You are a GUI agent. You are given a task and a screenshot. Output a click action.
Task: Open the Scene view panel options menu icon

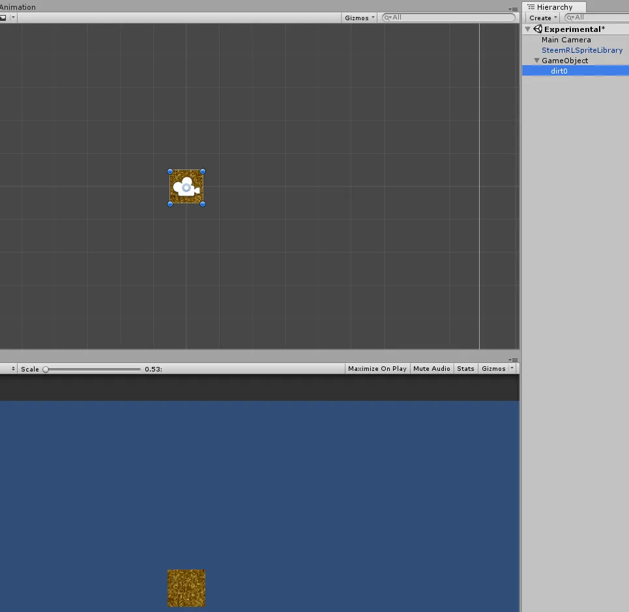pyautogui.click(x=513, y=9)
